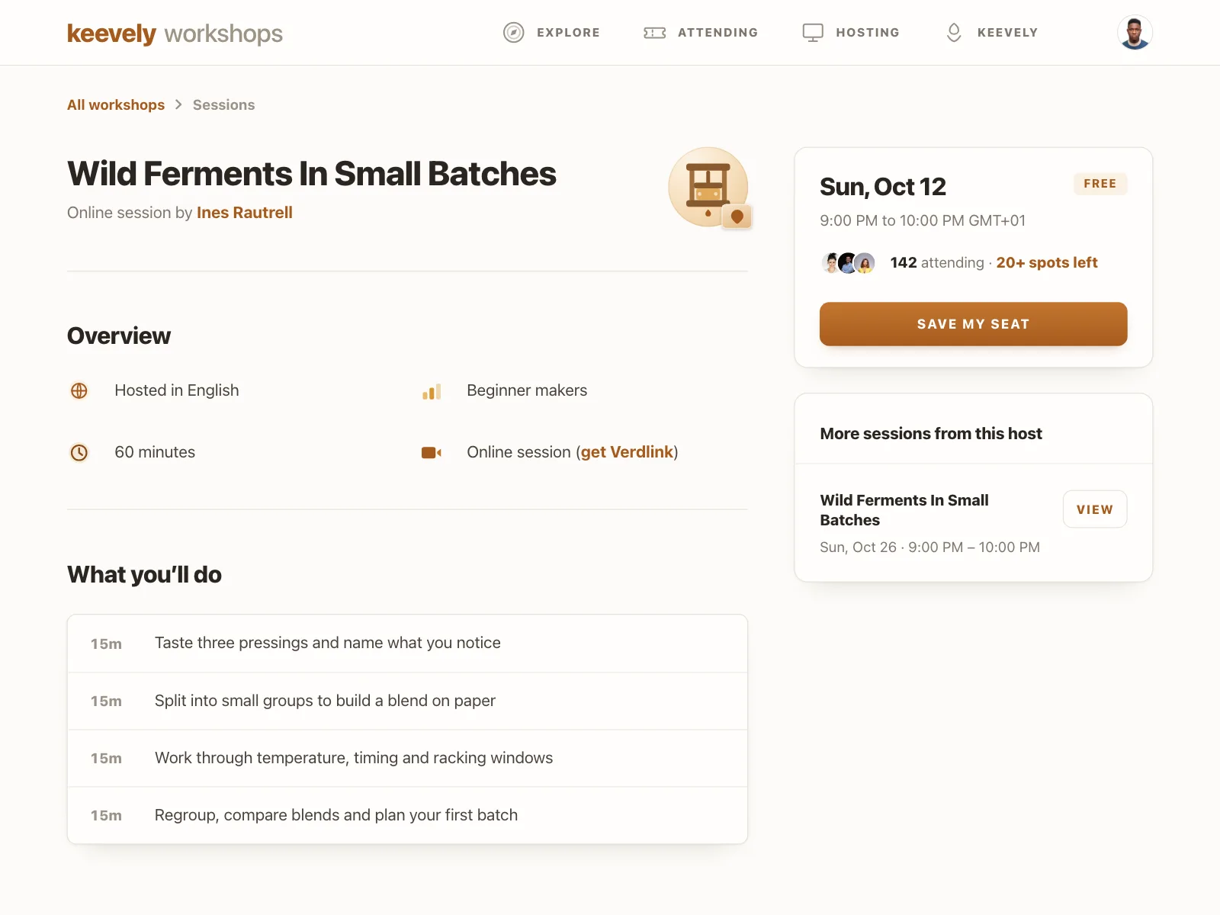The width and height of the screenshot is (1220, 915).
Task: Save my seat for the session
Action: [x=973, y=324]
